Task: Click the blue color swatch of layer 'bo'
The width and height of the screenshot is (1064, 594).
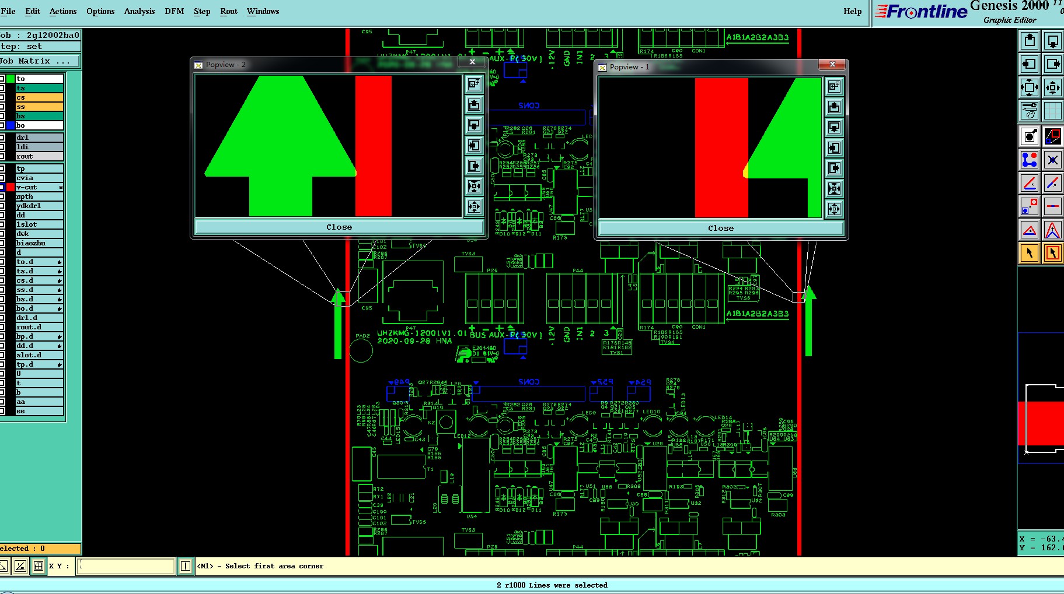Action: point(11,125)
